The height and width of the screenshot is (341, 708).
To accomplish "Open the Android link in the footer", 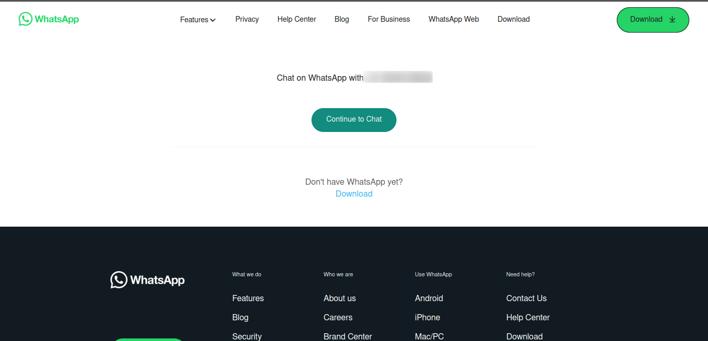I will pyautogui.click(x=429, y=298).
